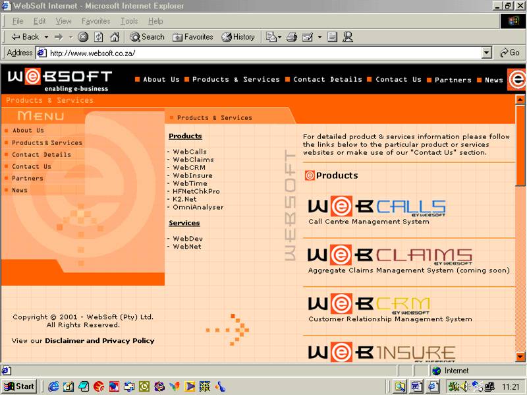Click the Go button beside address bar
The height and width of the screenshot is (395, 527).
pyautogui.click(x=509, y=53)
